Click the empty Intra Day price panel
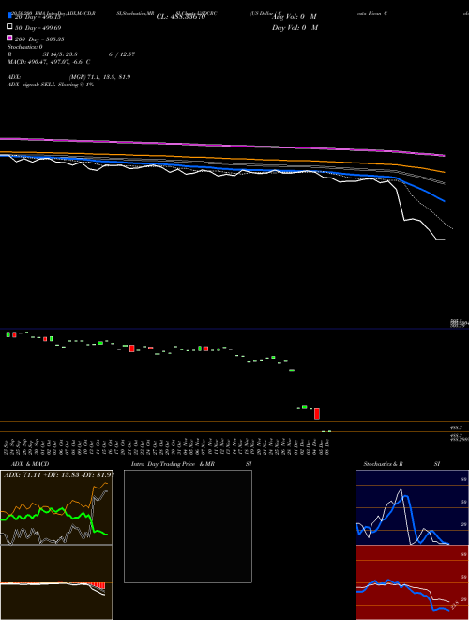469x620 pixels. click(188, 526)
